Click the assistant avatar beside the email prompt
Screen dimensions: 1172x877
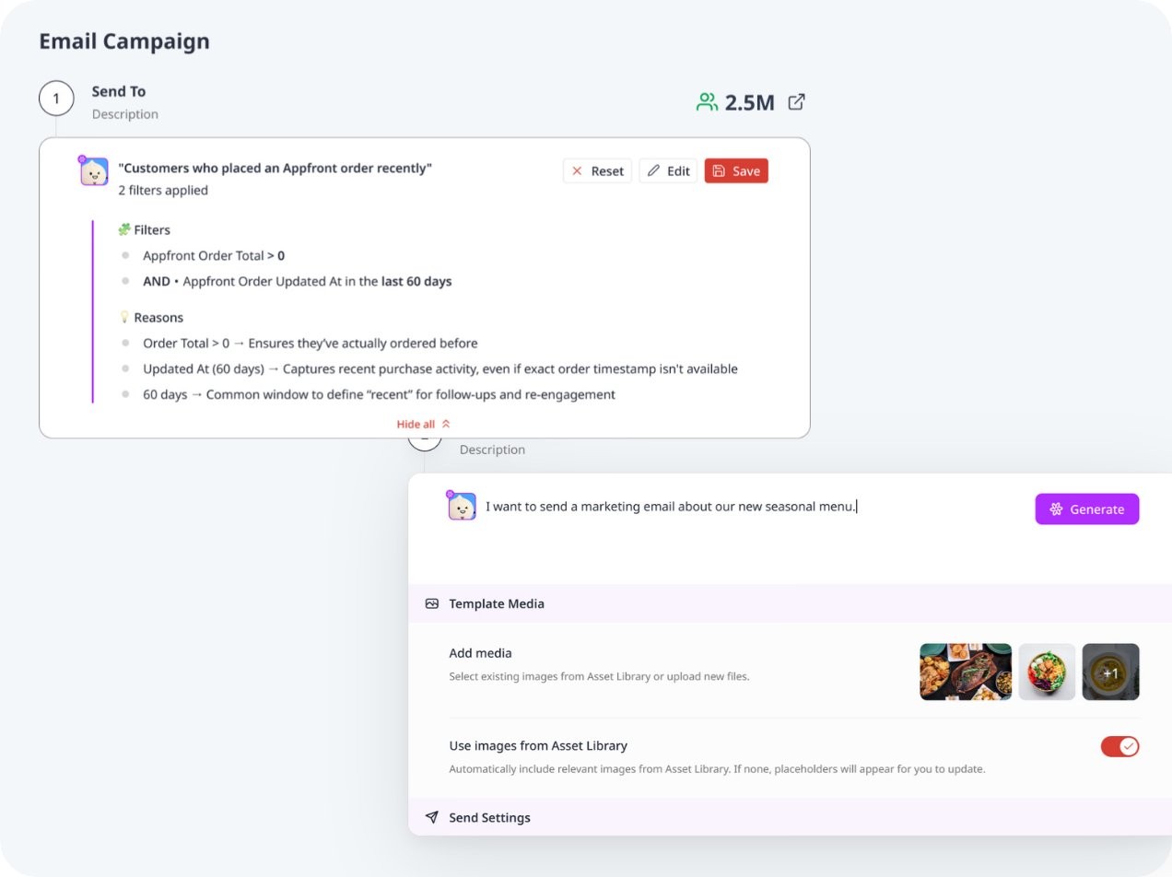click(462, 506)
